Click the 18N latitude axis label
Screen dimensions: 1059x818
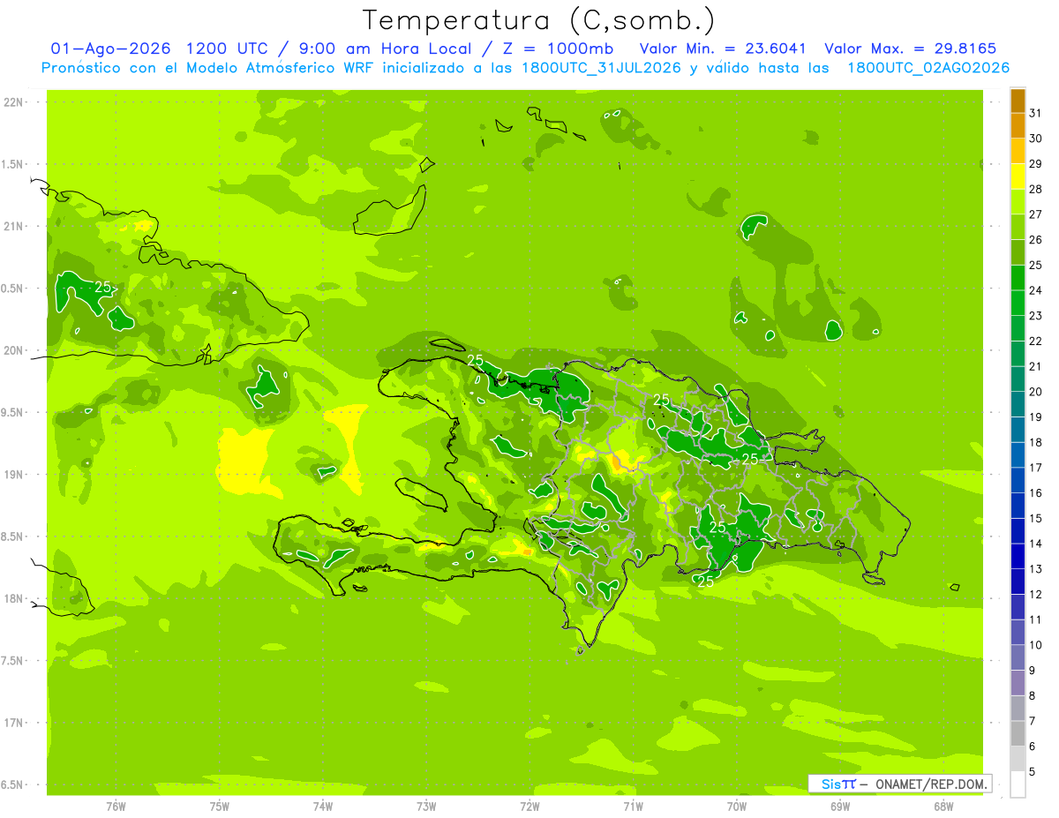[13, 598]
